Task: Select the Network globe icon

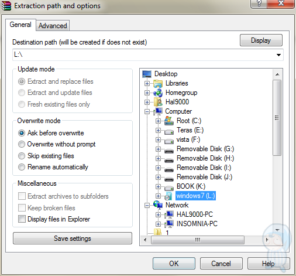Action: click(x=158, y=205)
